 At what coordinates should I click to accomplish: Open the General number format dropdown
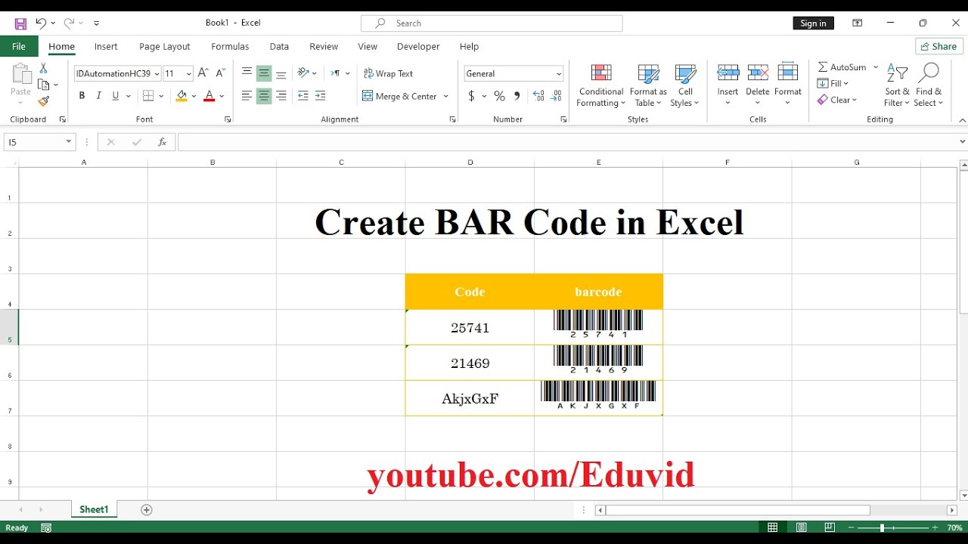tap(559, 74)
